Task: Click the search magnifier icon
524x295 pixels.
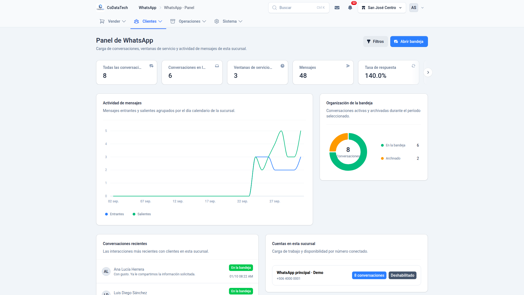Action: point(275,8)
